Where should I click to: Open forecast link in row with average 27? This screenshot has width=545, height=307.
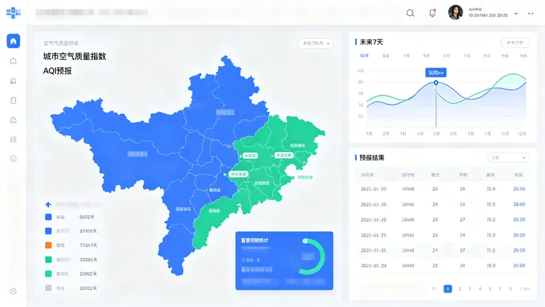519,220
